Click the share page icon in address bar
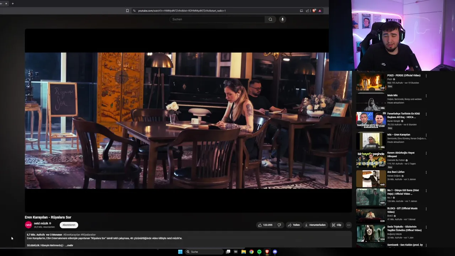455x256 pixels. (x=307, y=11)
